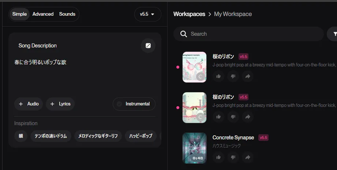Click the + Audio button
This screenshot has width=337, height=170.
(x=29, y=104)
